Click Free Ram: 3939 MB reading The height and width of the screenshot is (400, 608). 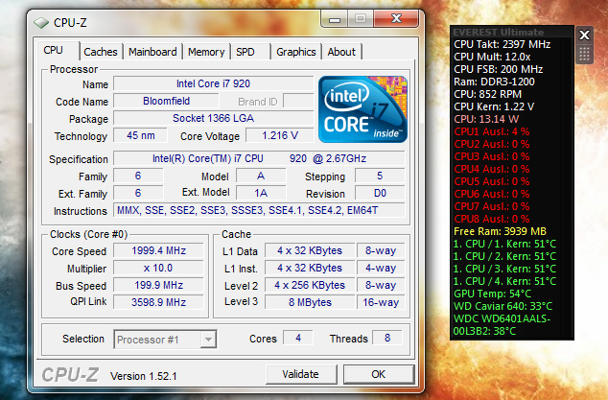coord(501,231)
